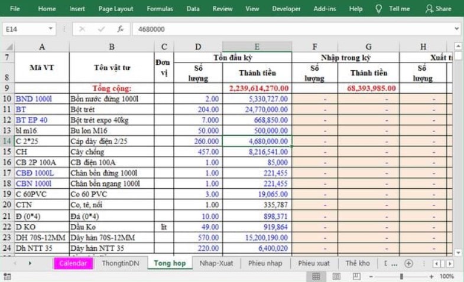Click the Select All corner triangle
This screenshot has width=464, height=282.
pyautogui.click(x=9, y=47)
